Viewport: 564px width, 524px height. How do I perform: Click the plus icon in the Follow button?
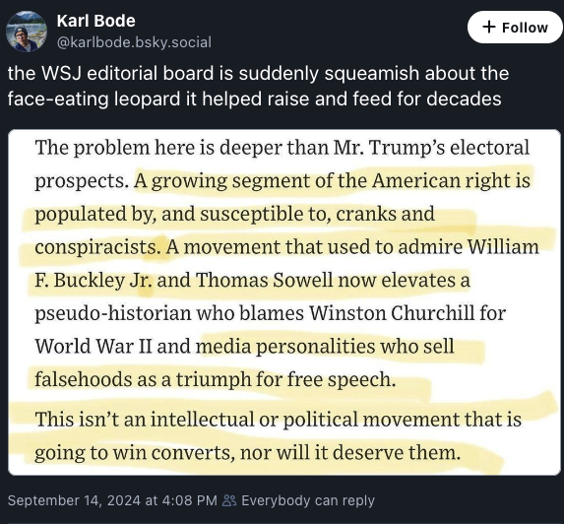tap(489, 27)
